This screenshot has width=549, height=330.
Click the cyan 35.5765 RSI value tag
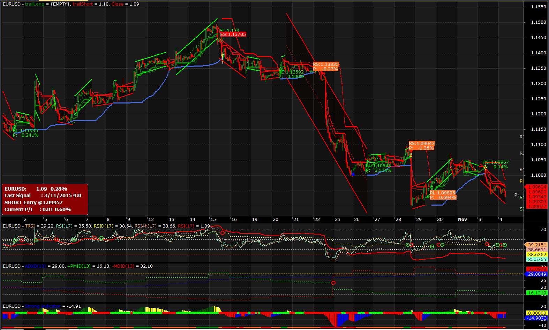537,260
